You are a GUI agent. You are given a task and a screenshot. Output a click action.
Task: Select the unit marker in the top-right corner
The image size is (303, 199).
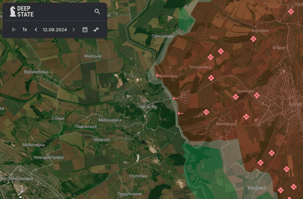(x=291, y=12)
